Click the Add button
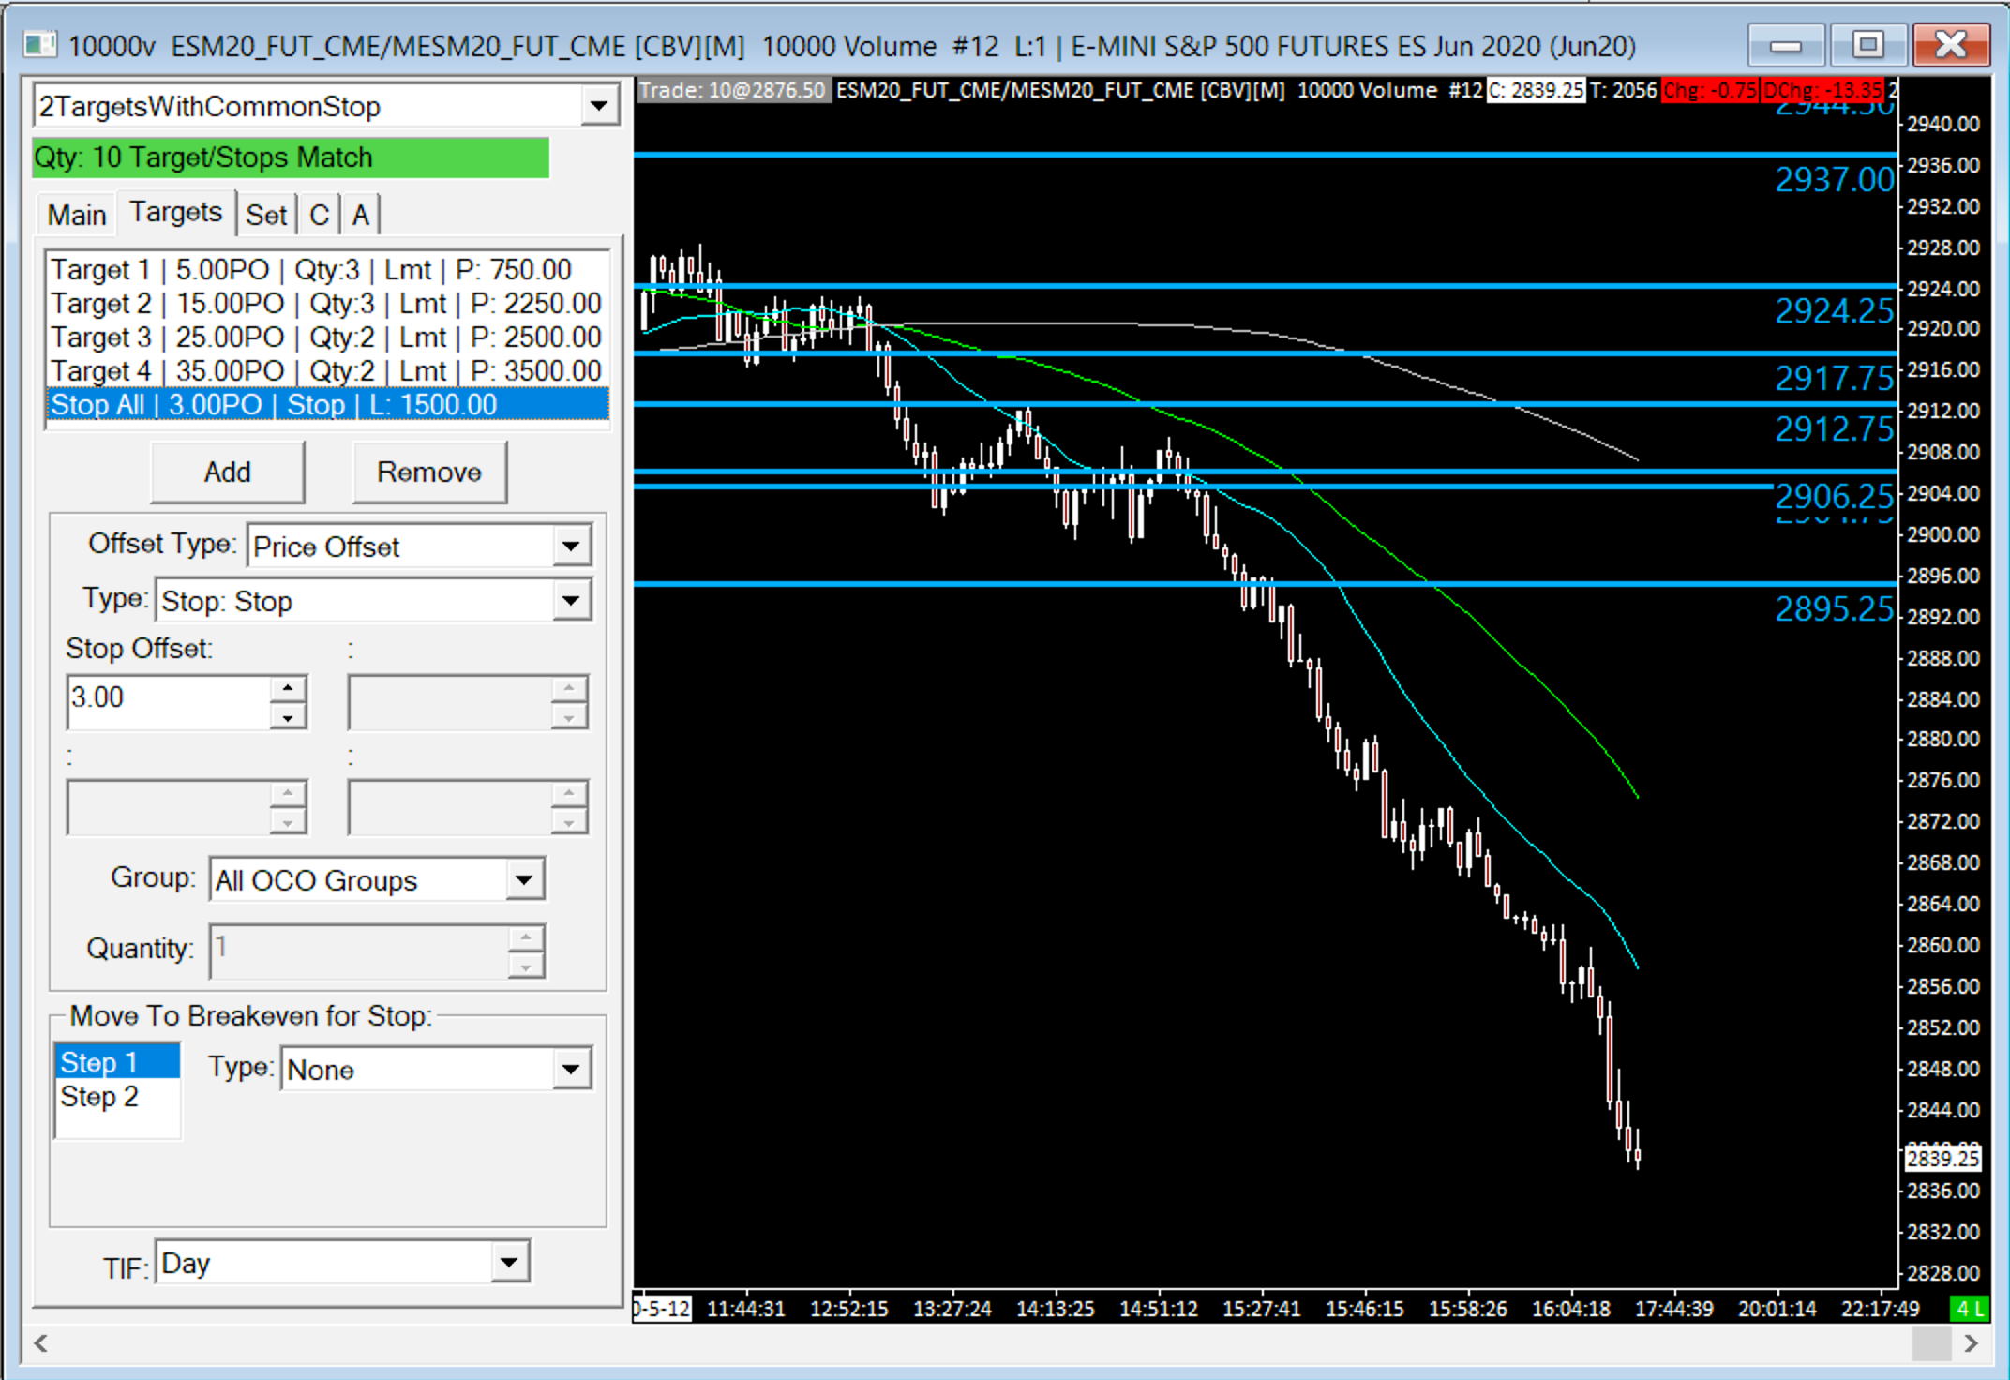 pos(227,472)
